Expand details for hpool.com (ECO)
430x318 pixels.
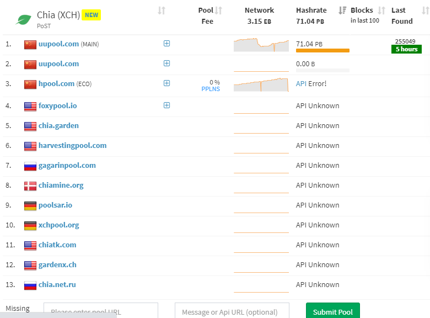pyautogui.click(x=166, y=83)
